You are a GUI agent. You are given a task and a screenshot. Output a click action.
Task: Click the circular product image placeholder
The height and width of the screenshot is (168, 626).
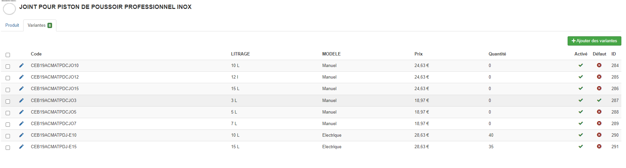click(x=9, y=9)
